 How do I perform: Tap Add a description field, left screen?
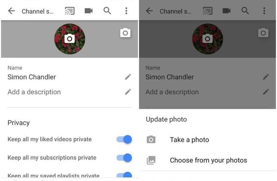(34, 92)
